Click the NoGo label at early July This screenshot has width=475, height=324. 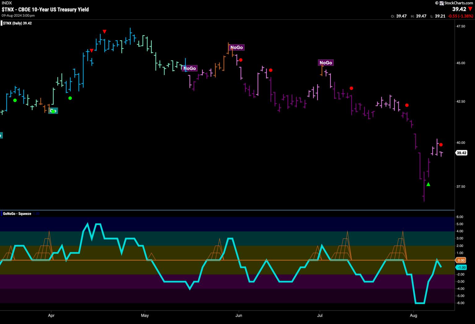click(x=326, y=63)
